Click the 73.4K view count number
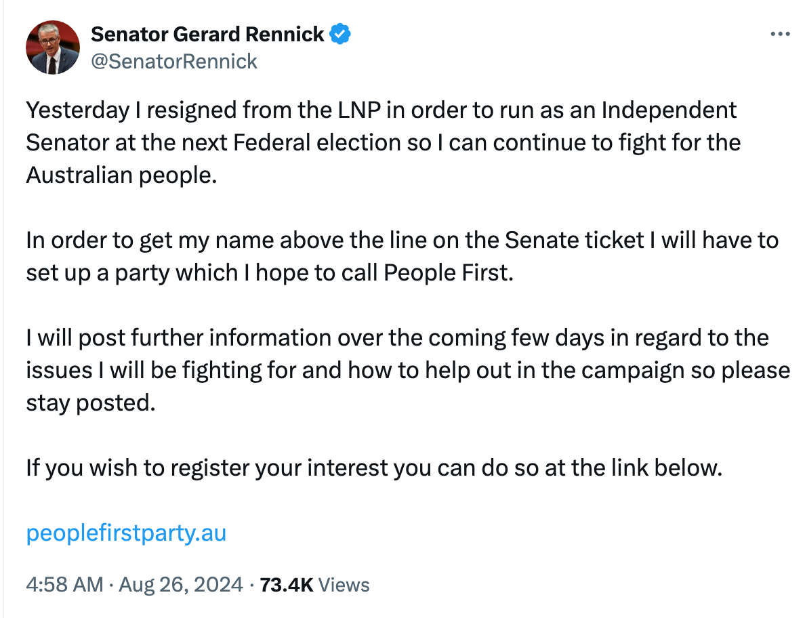The image size is (805, 618). coord(286,585)
